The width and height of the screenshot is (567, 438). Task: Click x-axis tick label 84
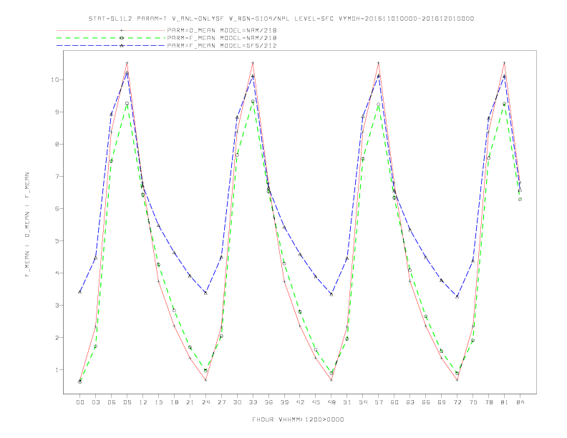(x=520, y=402)
